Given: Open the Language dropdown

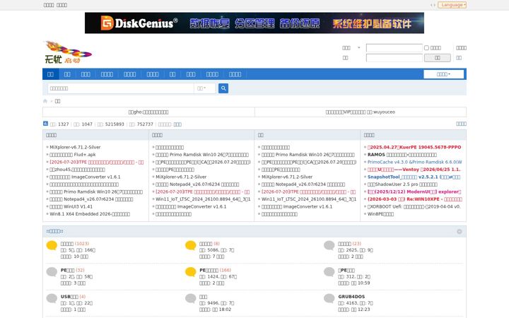Looking at the screenshot, I should pos(452,5).
